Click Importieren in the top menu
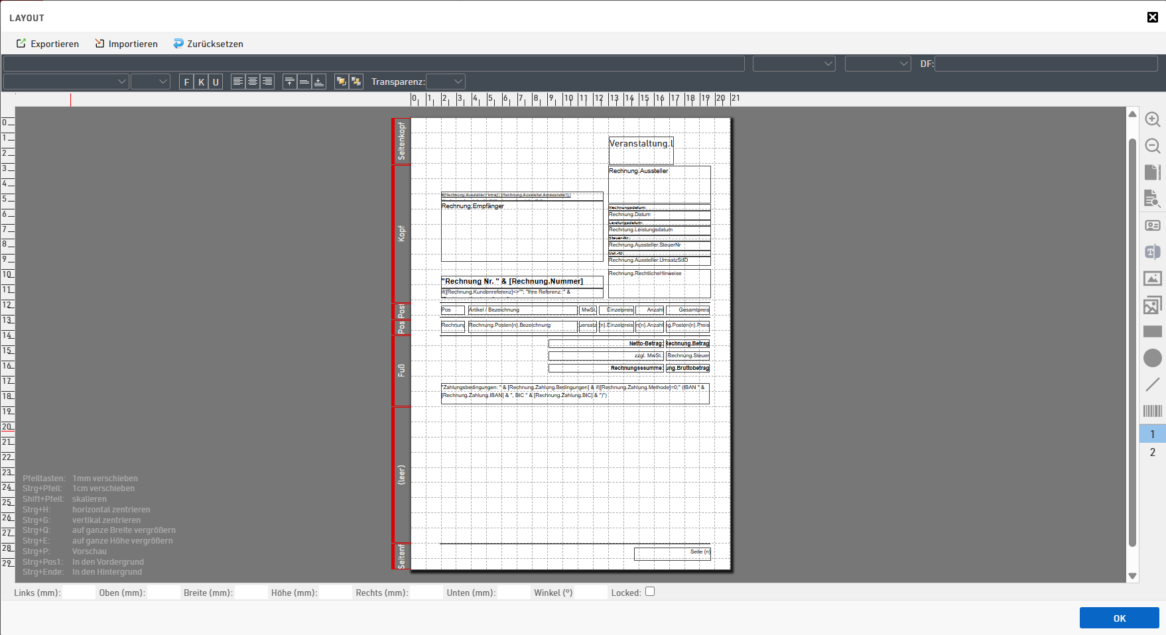This screenshot has width=1166, height=635. pos(126,44)
